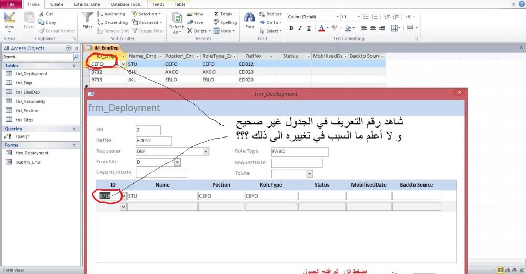Collapse the Forms group

click(x=74, y=145)
